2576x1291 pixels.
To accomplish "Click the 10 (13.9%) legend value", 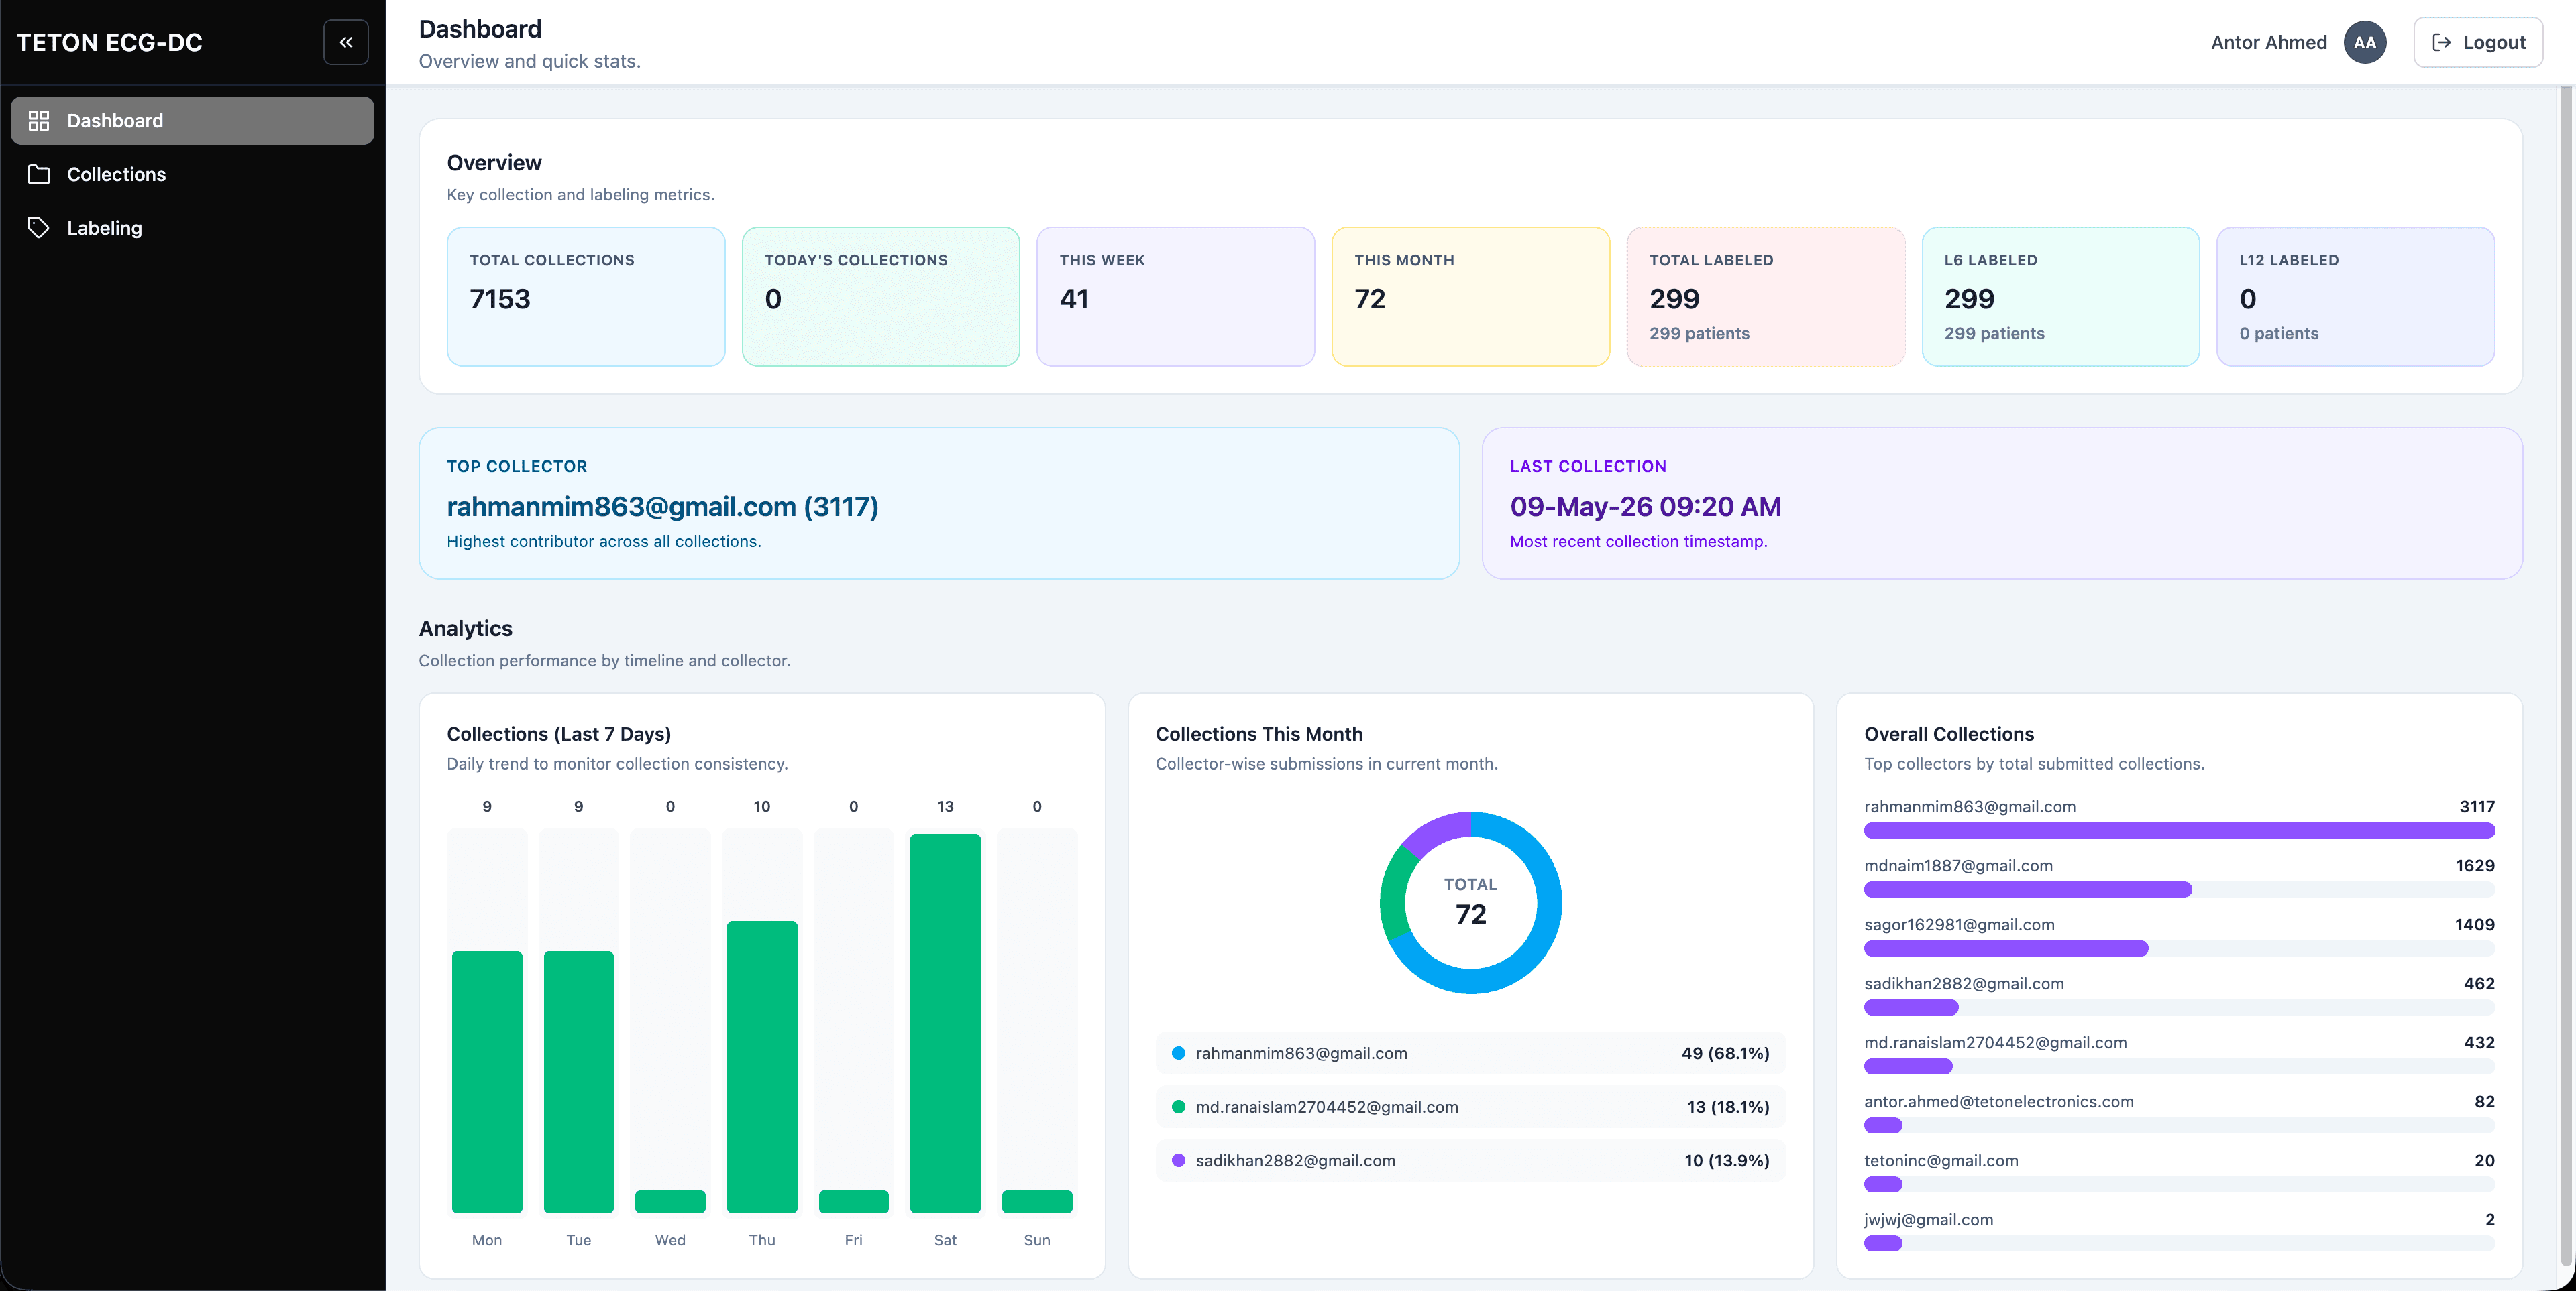I will (x=1726, y=1161).
